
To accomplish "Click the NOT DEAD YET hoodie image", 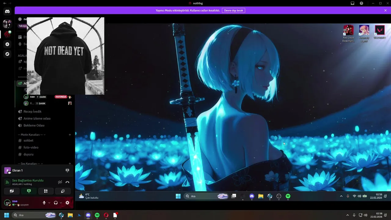I will [66, 56].
